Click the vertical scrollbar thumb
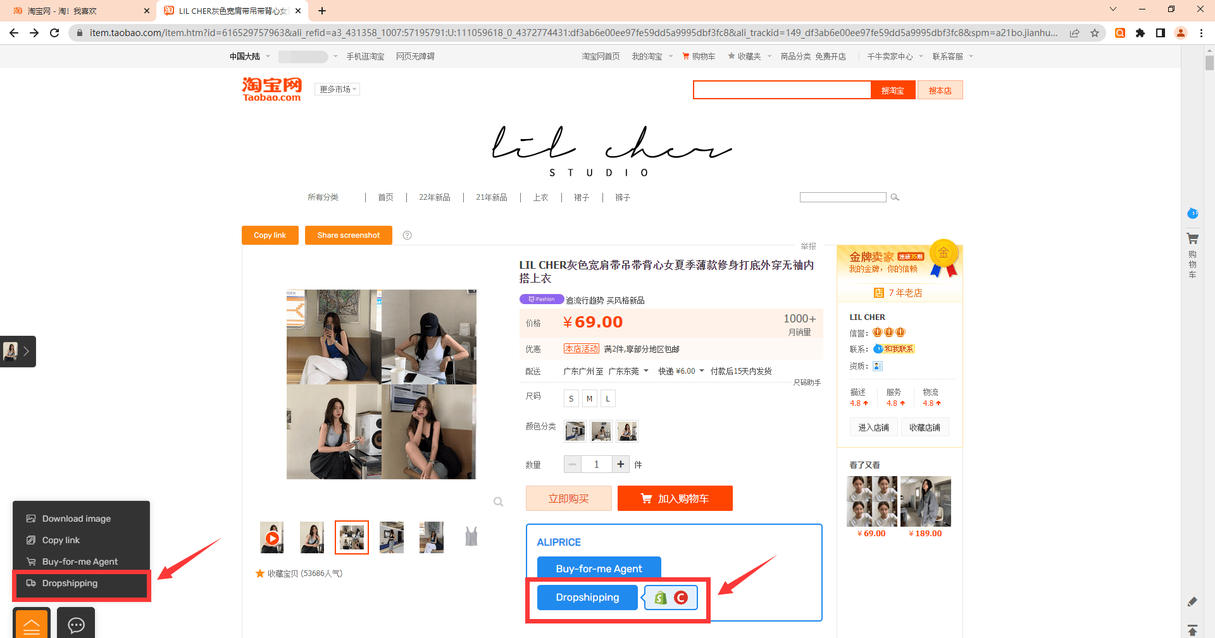 pos(1209,61)
